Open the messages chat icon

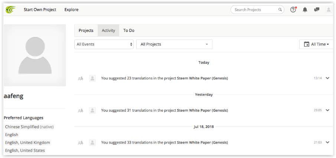[x=317, y=10]
